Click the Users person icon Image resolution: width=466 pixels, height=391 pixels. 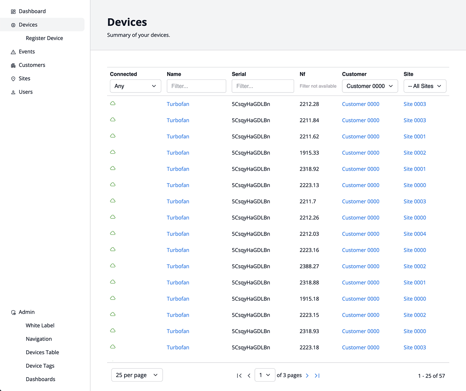[x=13, y=92]
